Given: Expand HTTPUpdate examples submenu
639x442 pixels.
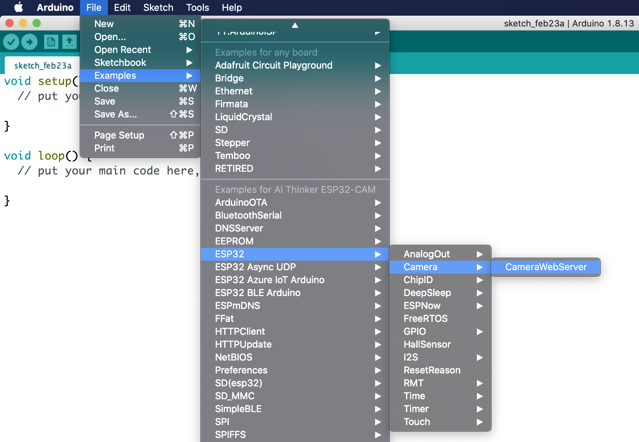Looking at the screenshot, I should pyautogui.click(x=295, y=344).
